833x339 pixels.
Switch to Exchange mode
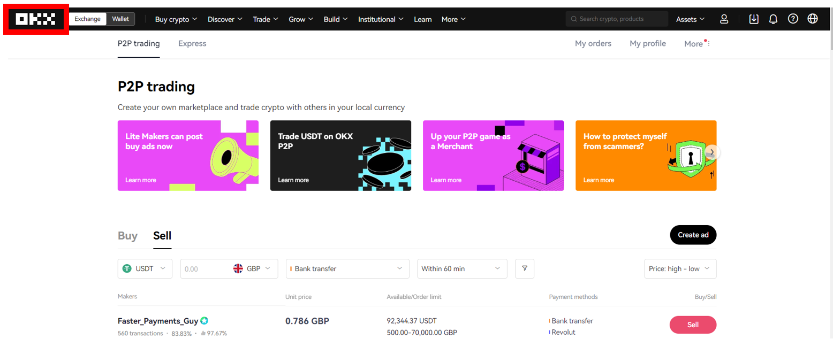click(x=87, y=19)
